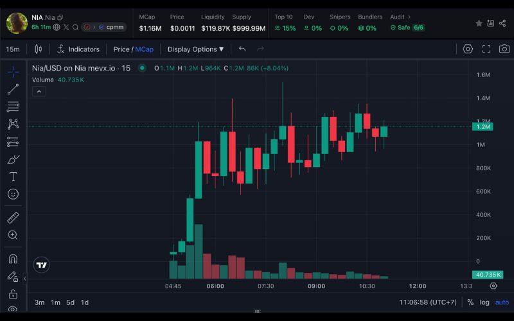Click the Snipers 0% stat
The height and width of the screenshot is (321, 514).
(x=340, y=23)
